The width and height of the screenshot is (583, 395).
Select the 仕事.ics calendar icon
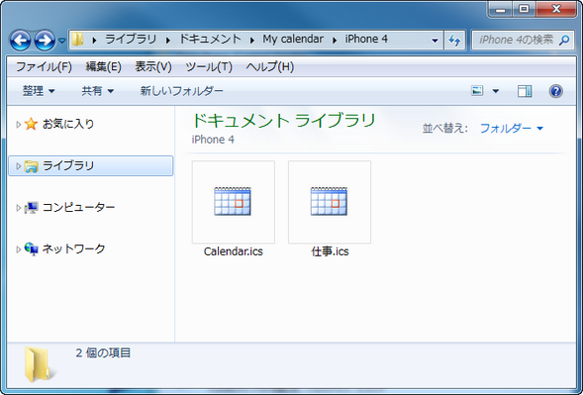click(329, 201)
